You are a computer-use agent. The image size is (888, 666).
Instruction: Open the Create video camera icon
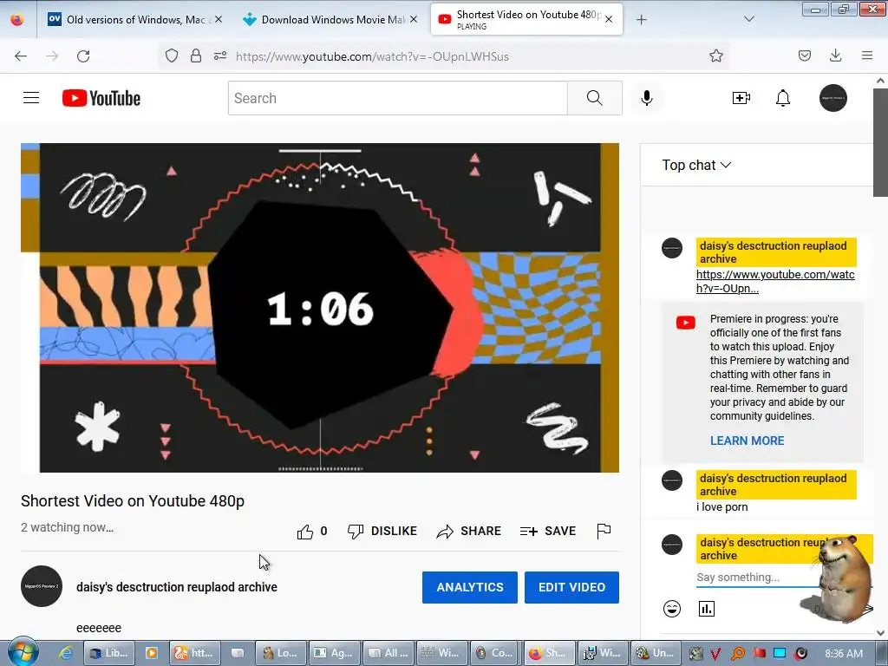741,98
